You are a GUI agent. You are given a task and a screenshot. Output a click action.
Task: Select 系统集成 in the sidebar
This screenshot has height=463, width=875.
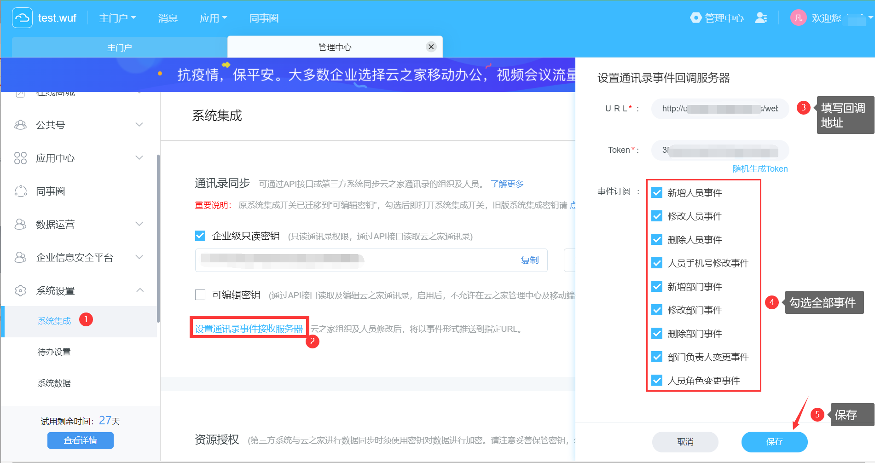(x=54, y=321)
